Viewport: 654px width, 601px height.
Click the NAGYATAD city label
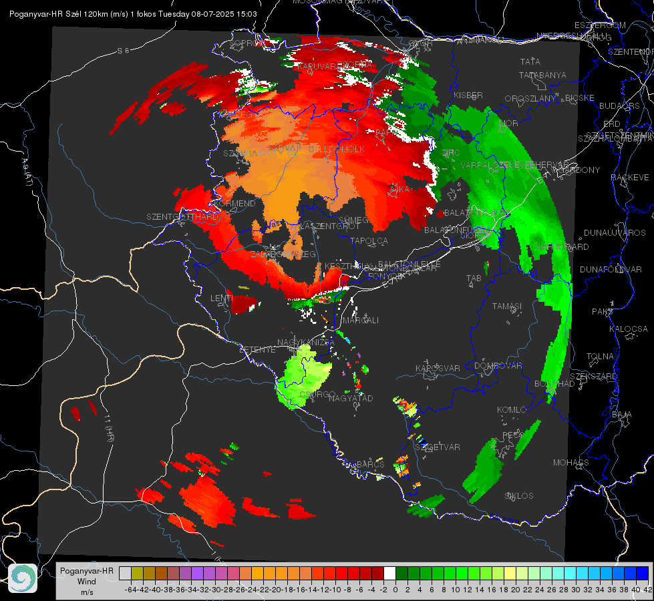(x=351, y=398)
